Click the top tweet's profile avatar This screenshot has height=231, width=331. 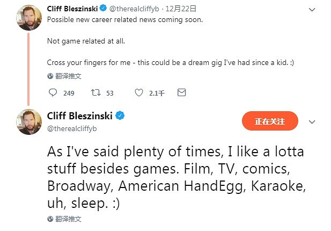(x=29, y=18)
